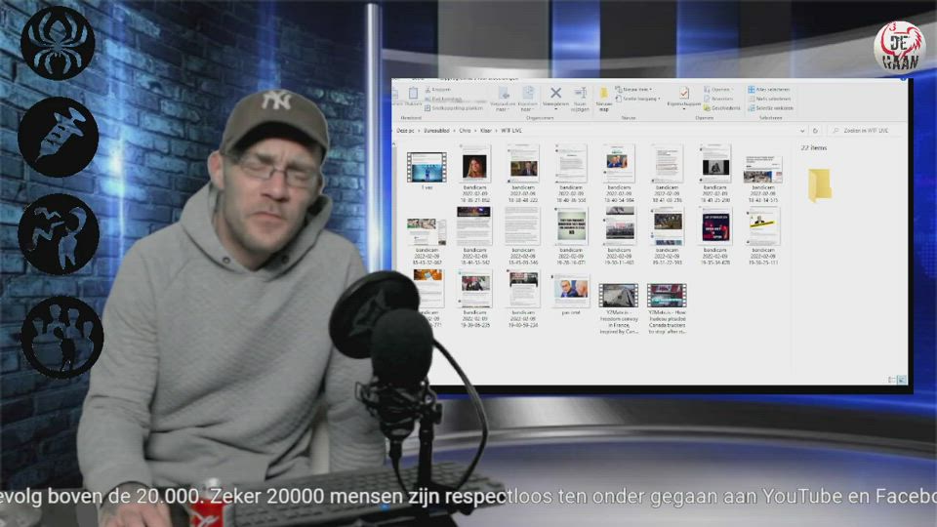Select the 1 ver video thumbnail
The height and width of the screenshot is (527, 937).
[x=426, y=165]
